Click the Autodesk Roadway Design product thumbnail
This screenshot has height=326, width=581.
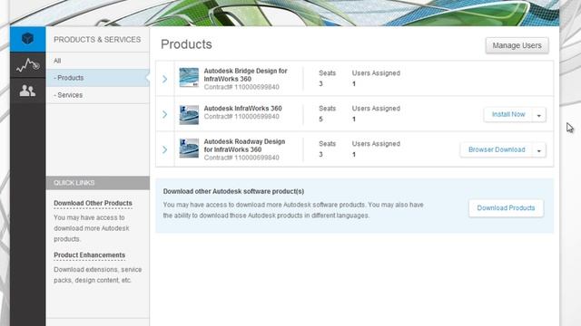pos(189,149)
